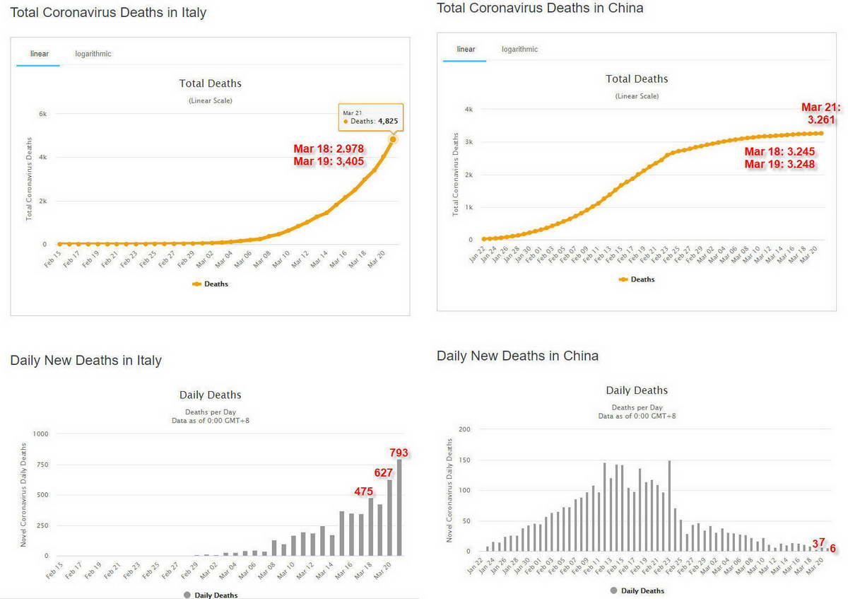This screenshot has width=848, height=599.
Task: Click China daily deaths bar labeled 37
Action: [820, 549]
